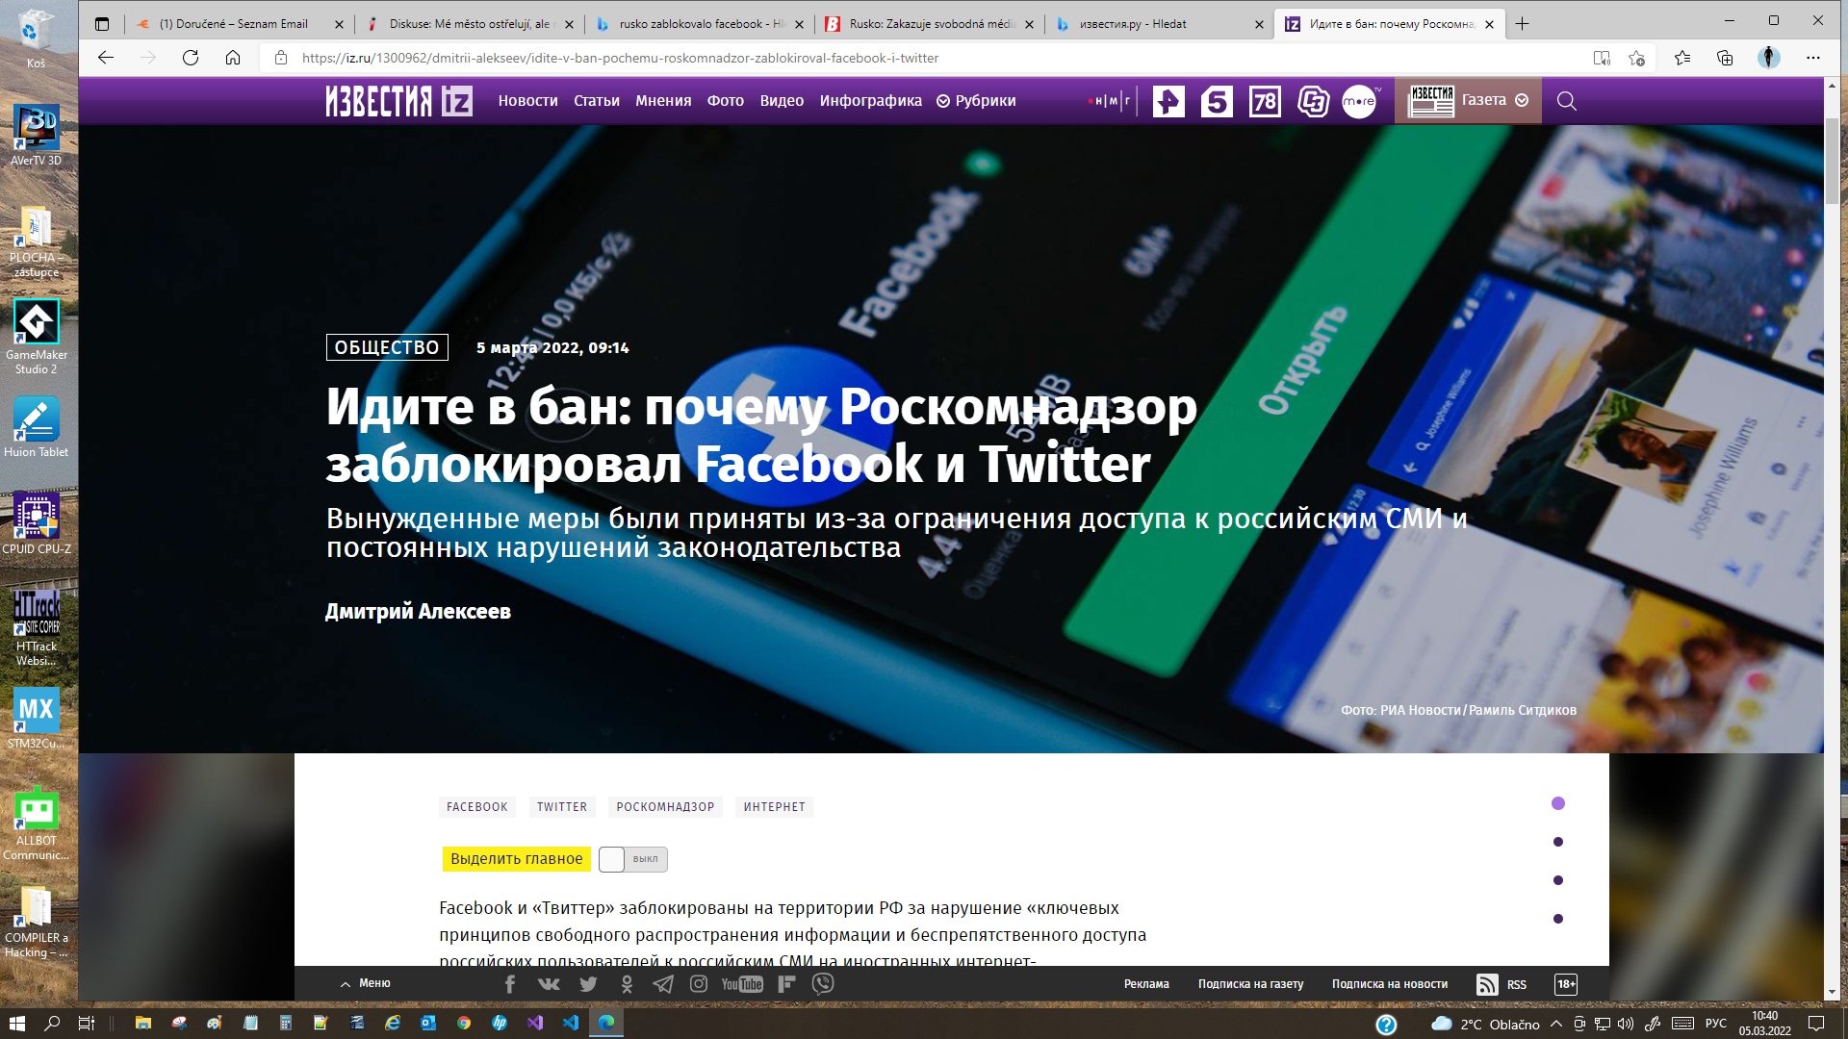
Task: Click the ИНТЕРНЕТ tag
Action: pos(775,807)
